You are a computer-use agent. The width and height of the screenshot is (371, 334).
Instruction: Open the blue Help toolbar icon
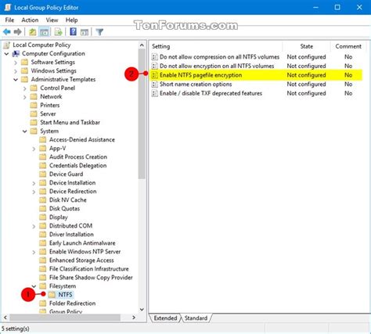click(x=74, y=32)
